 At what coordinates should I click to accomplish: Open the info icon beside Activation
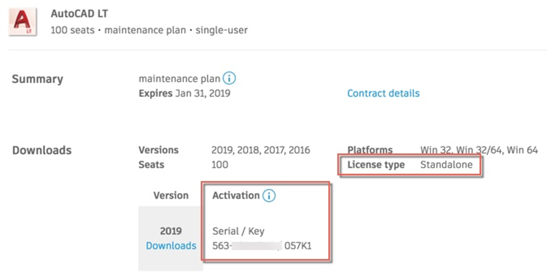pyautogui.click(x=269, y=195)
